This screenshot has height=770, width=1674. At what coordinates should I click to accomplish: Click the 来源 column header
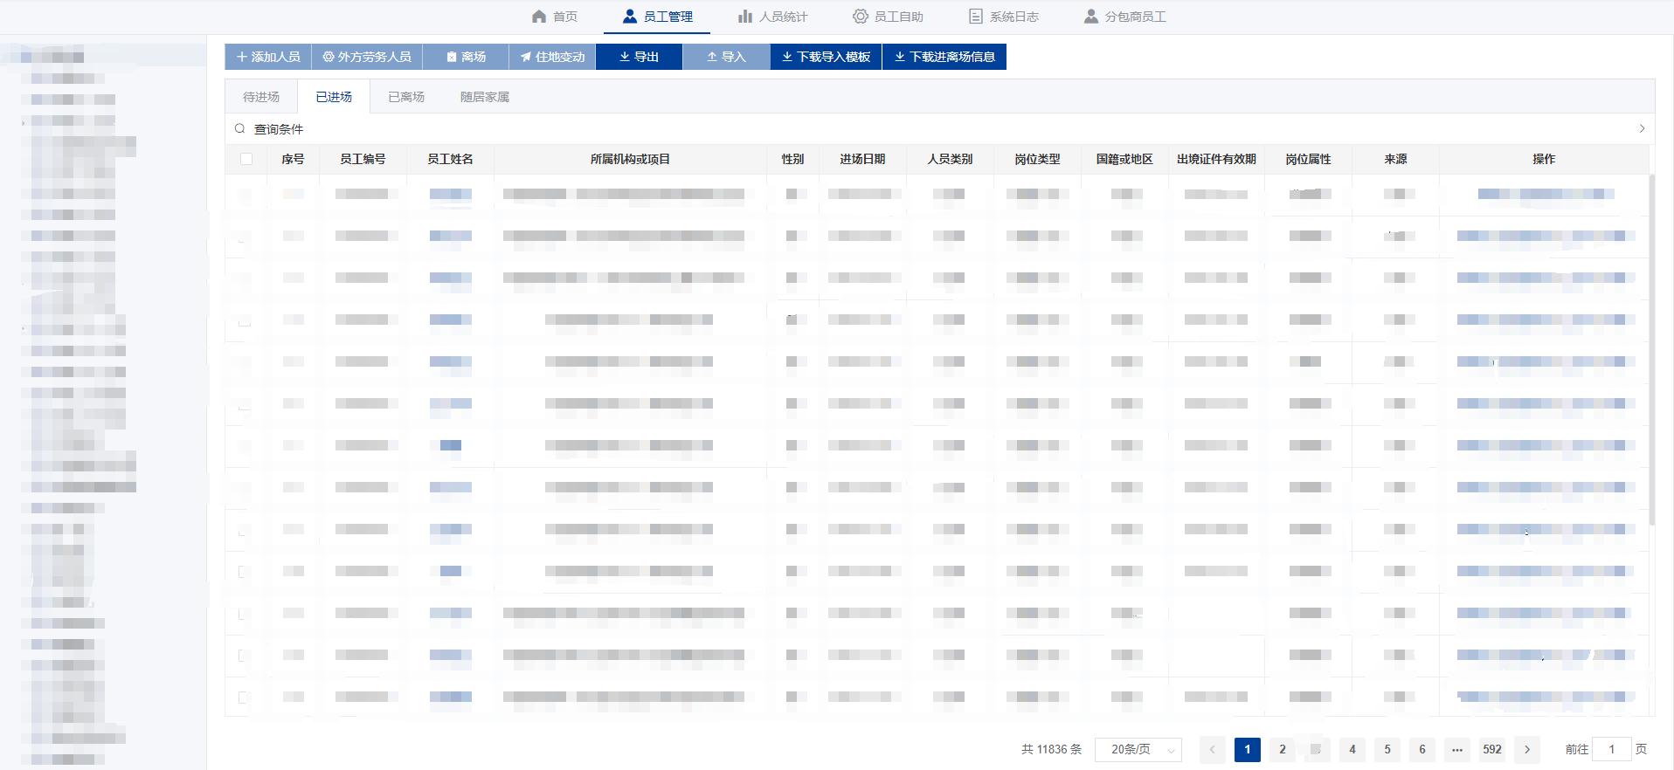1395,159
